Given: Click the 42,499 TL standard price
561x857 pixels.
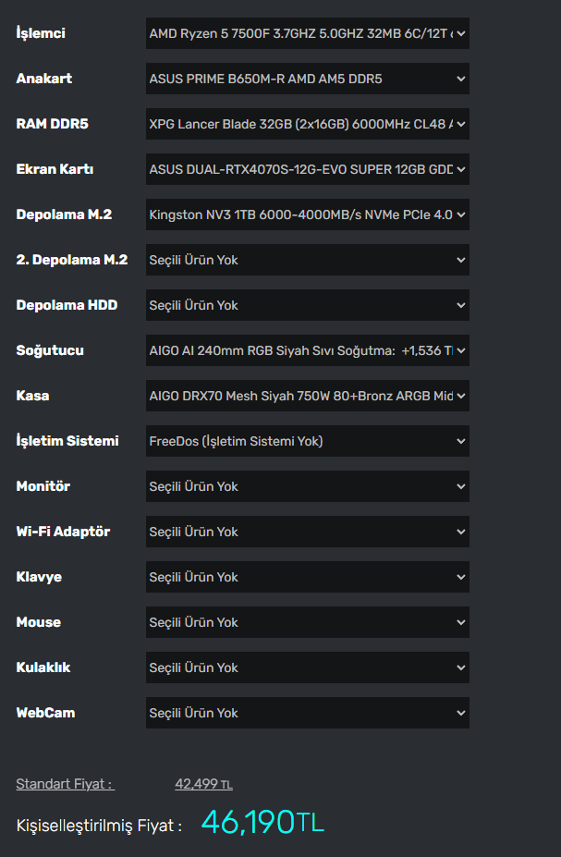Looking at the screenshot, I should pos(203,785).
